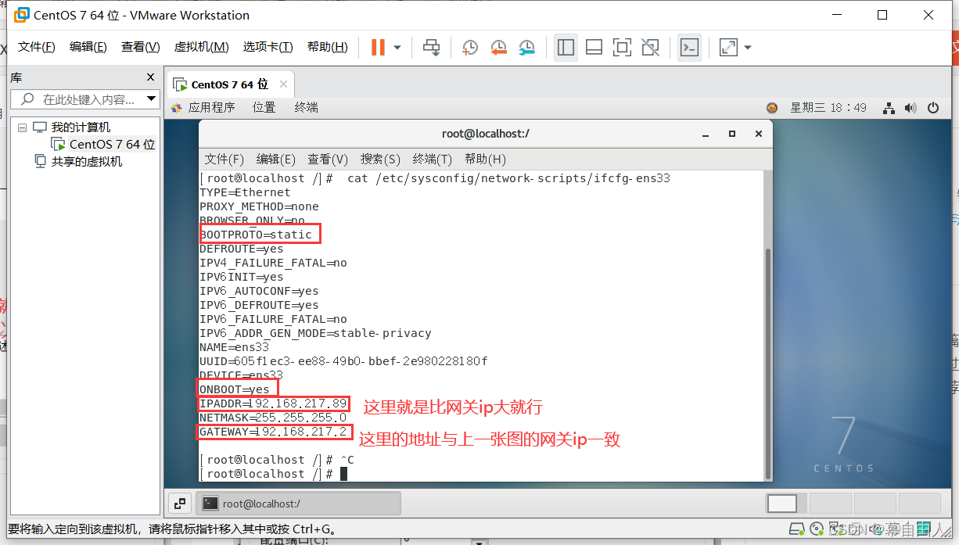Close the library panel
This screenshot has width=959, height=545.
click(x=151, y=77)
